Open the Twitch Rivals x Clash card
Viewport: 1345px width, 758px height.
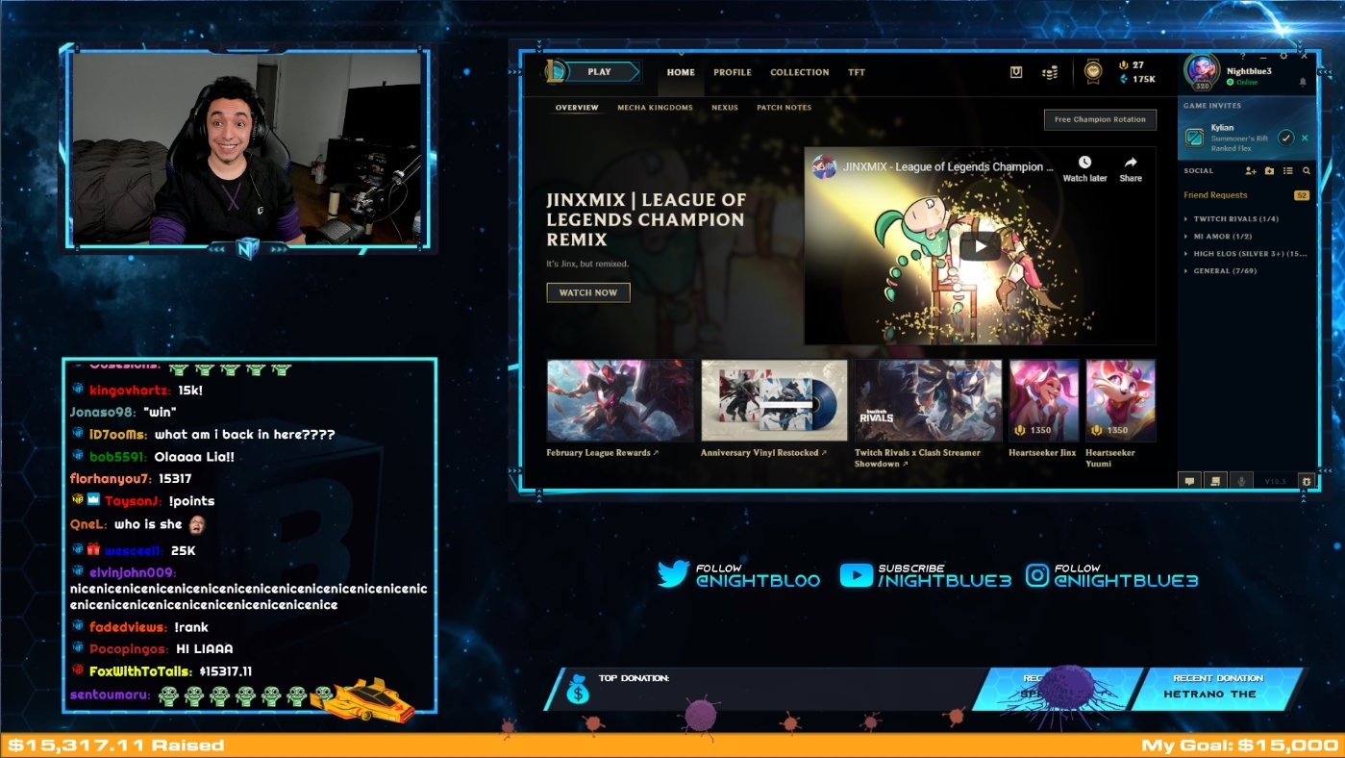click(x=929, y=415)
